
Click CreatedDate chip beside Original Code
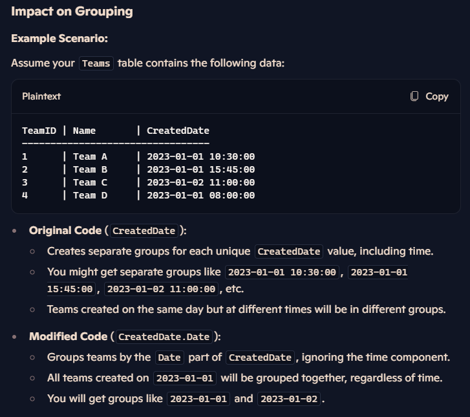pos(144,231)
